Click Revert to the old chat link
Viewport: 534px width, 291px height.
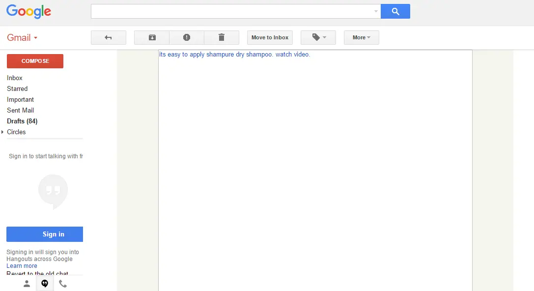37,273
